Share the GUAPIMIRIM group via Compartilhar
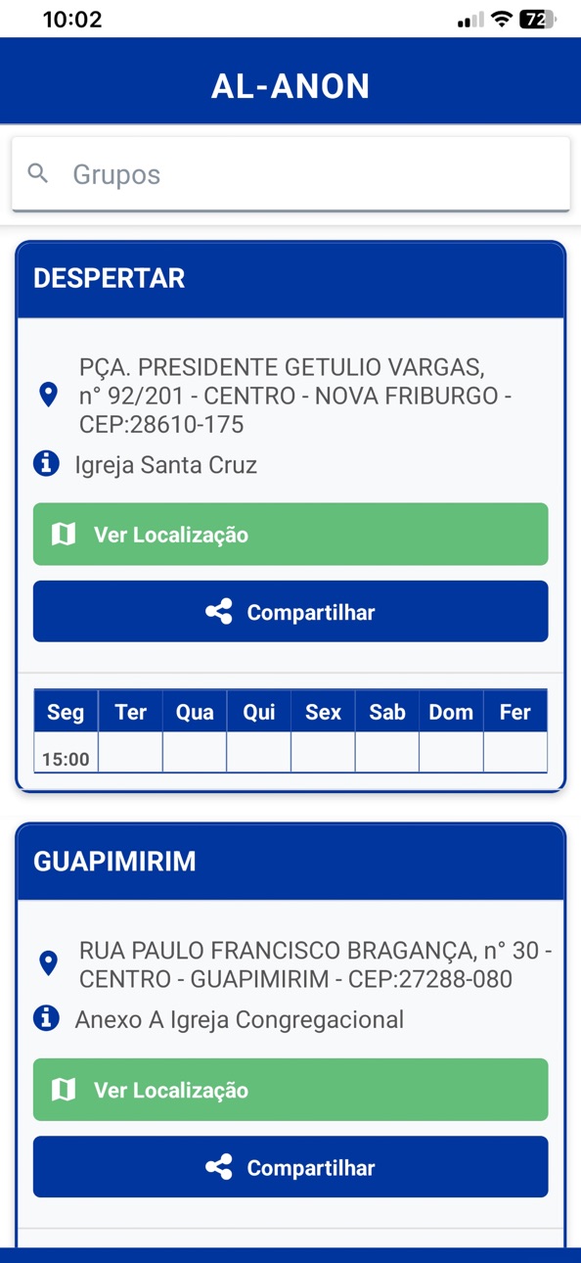581x1263 pixels. tap(290, 1167)
